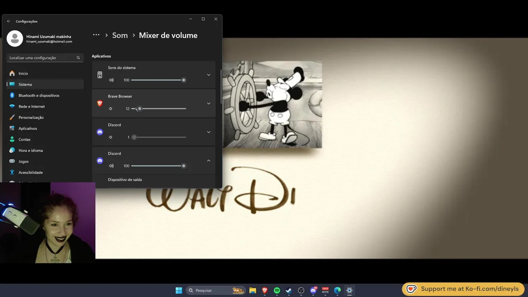The image size is (528, 297).
Task: Select Sistema in the sidebar
Action: pyautogui.click(x=45, y=84)
